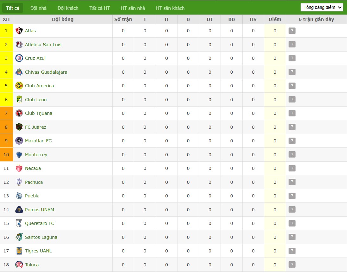Open the Queretaro FC team link

coord(40,224)
